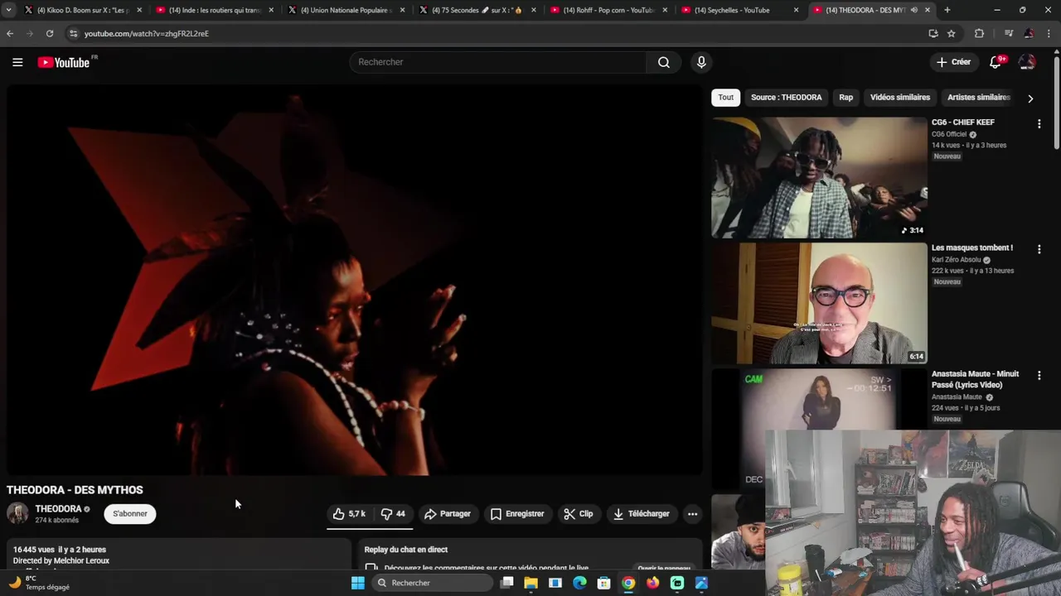Open THEODORA channel avatar
This screenshot has height=596, width=1061.
[x=17, y=513]
